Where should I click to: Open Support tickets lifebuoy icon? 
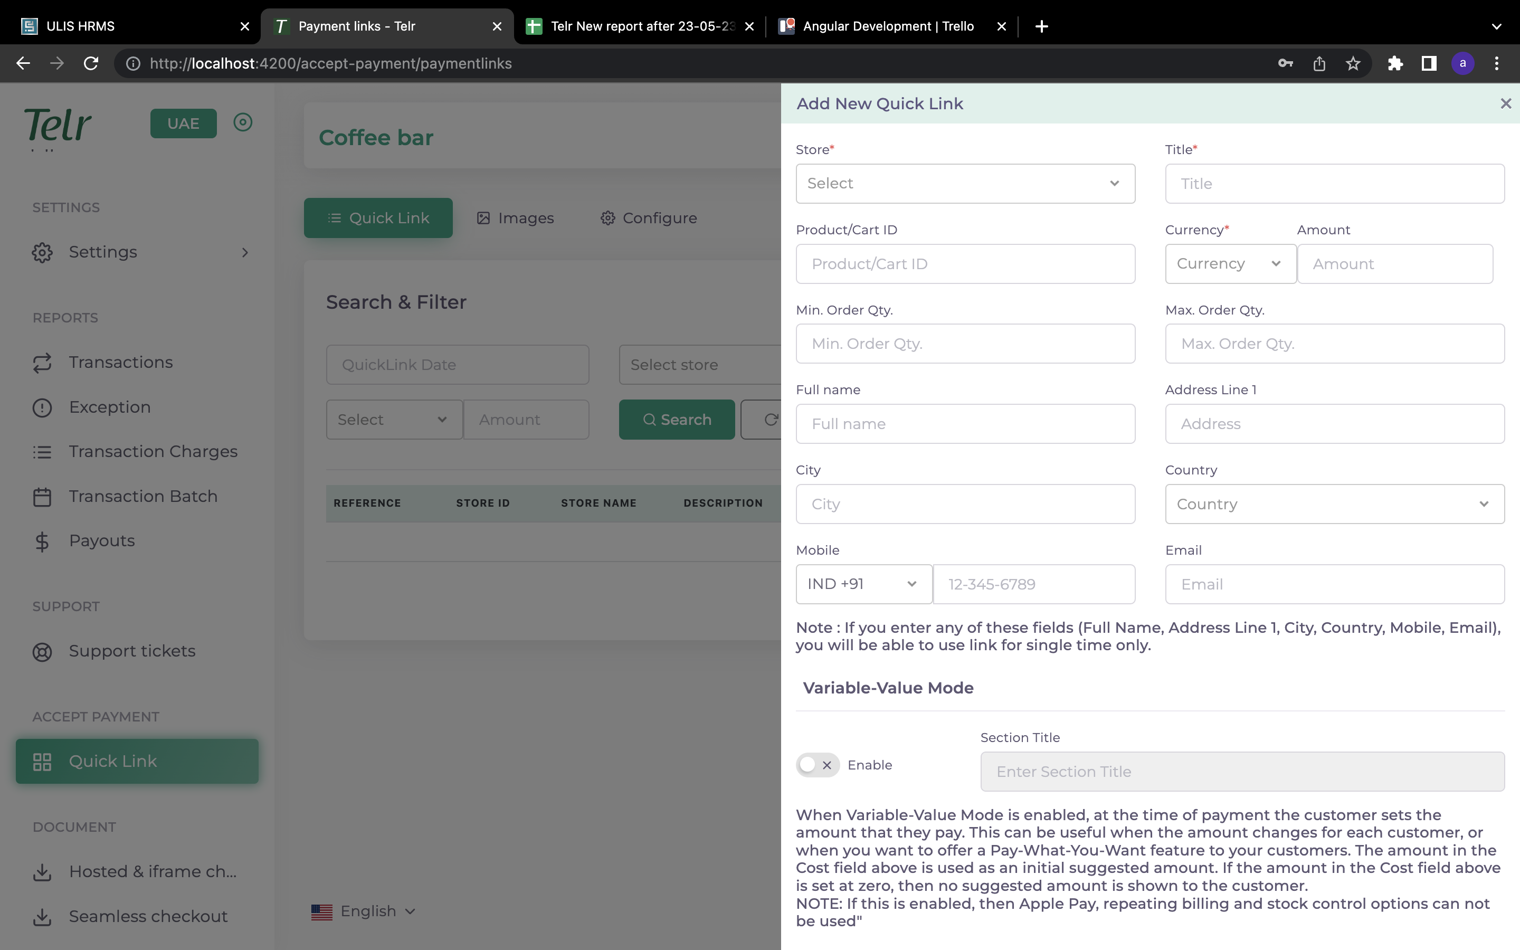42,652
